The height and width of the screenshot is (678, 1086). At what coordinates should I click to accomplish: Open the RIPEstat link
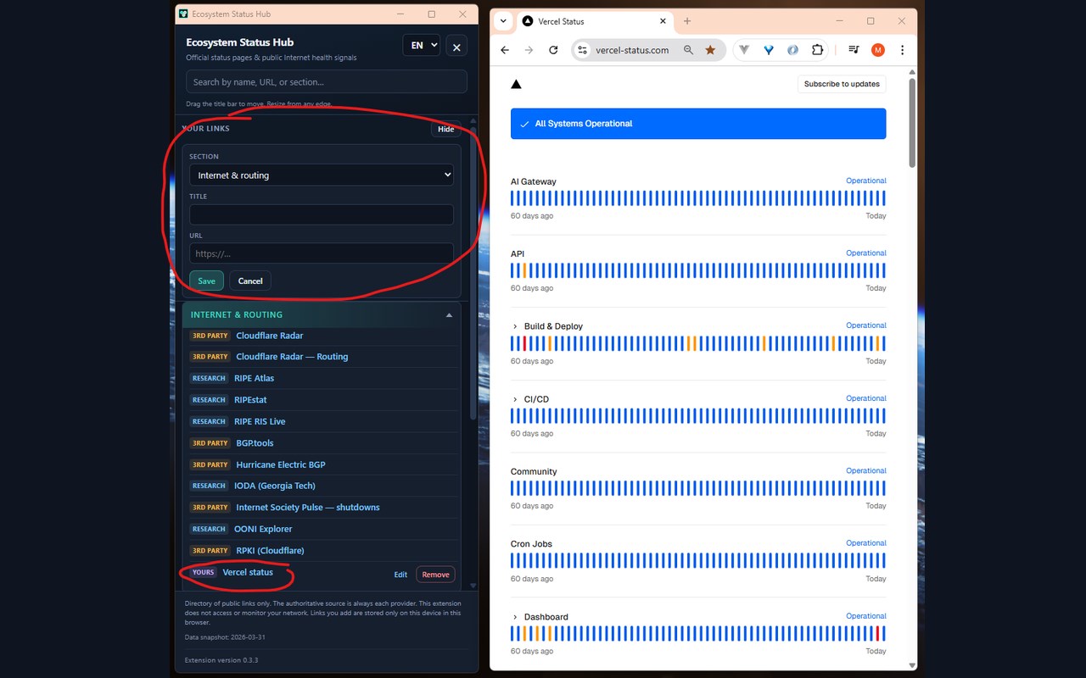pyautogui.click(x=250, y=400)
